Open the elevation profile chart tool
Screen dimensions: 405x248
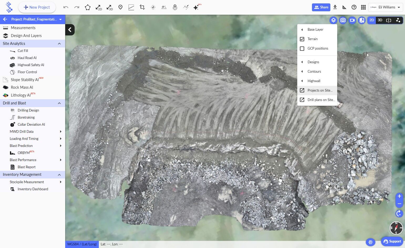pyautogui.click(x=131, y=7)
